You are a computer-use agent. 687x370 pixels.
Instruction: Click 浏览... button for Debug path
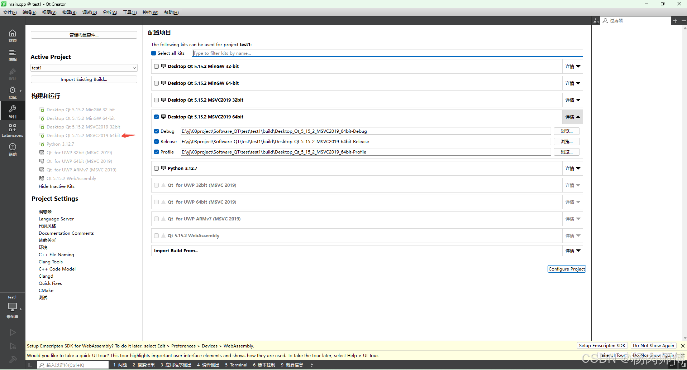(x=567, y=131)
